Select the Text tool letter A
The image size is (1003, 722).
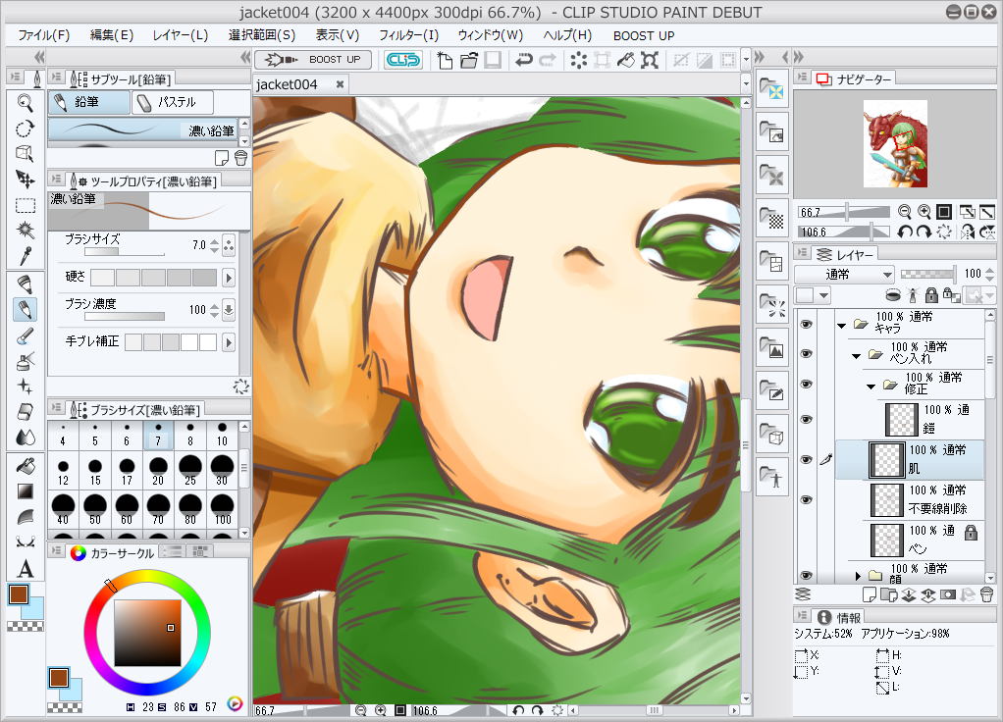click(25, 569)
